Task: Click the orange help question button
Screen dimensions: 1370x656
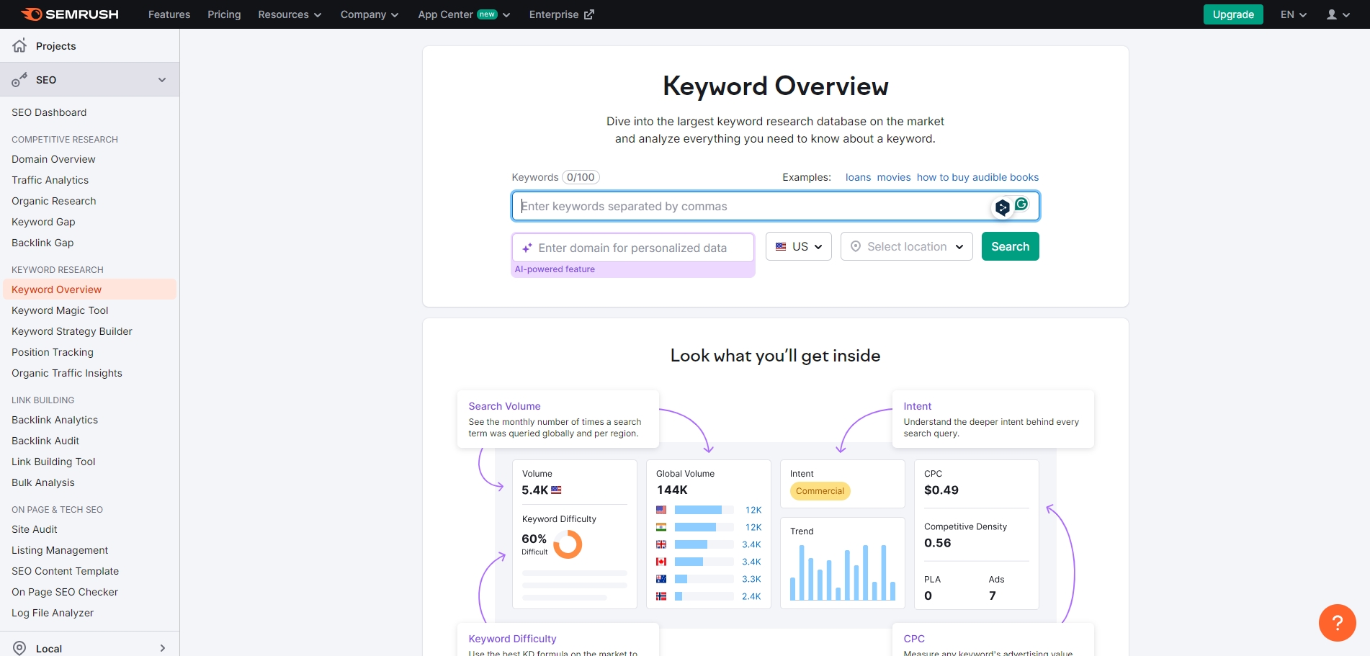Action: (1338, 623)
